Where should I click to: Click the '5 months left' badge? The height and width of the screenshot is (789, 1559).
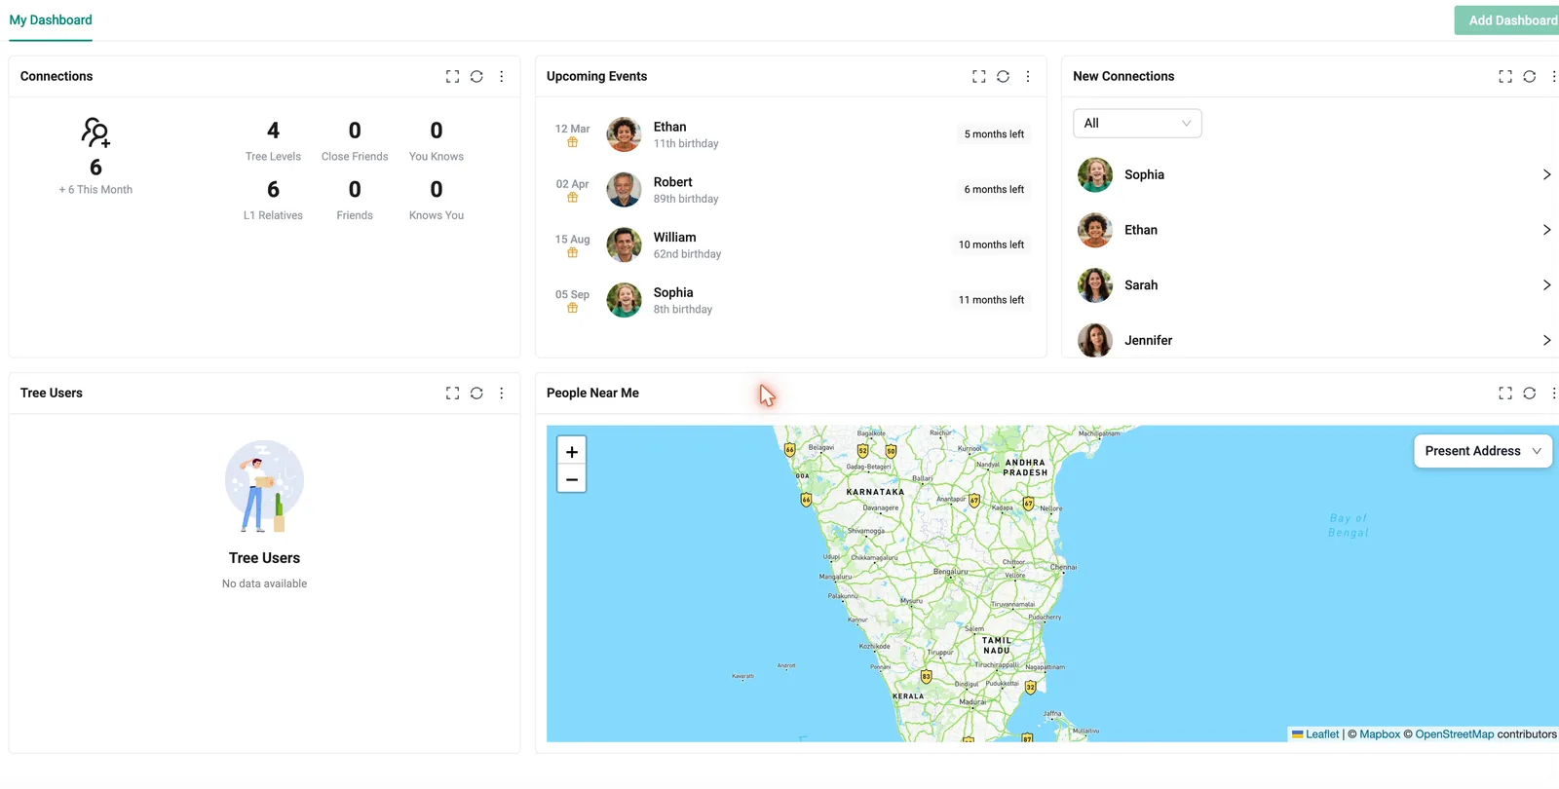click(994, 134)
